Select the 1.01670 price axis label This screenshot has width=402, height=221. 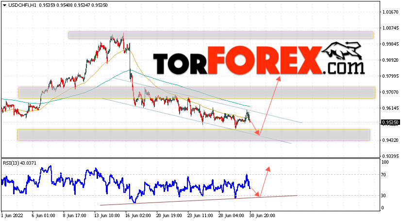(390, 12)
